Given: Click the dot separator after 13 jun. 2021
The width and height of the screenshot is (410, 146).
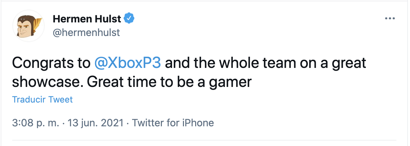Looking at the screenshot, I should point(127,123).
